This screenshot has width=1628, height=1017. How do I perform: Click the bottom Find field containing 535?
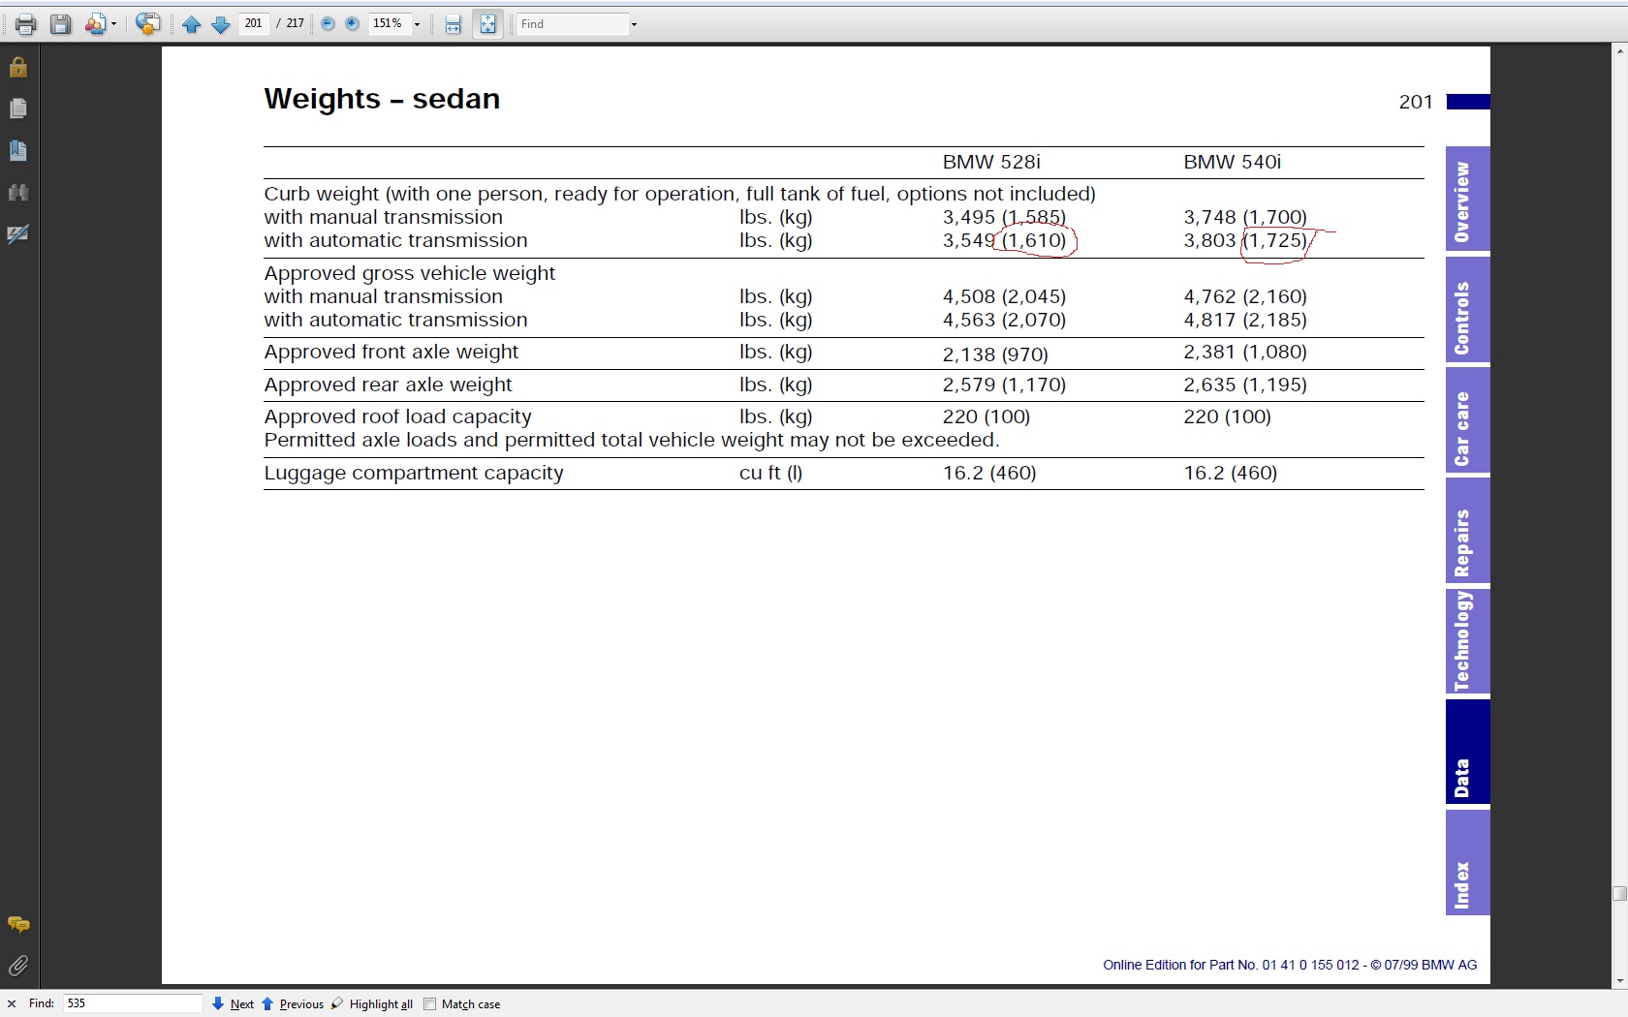coord(133,1003)
